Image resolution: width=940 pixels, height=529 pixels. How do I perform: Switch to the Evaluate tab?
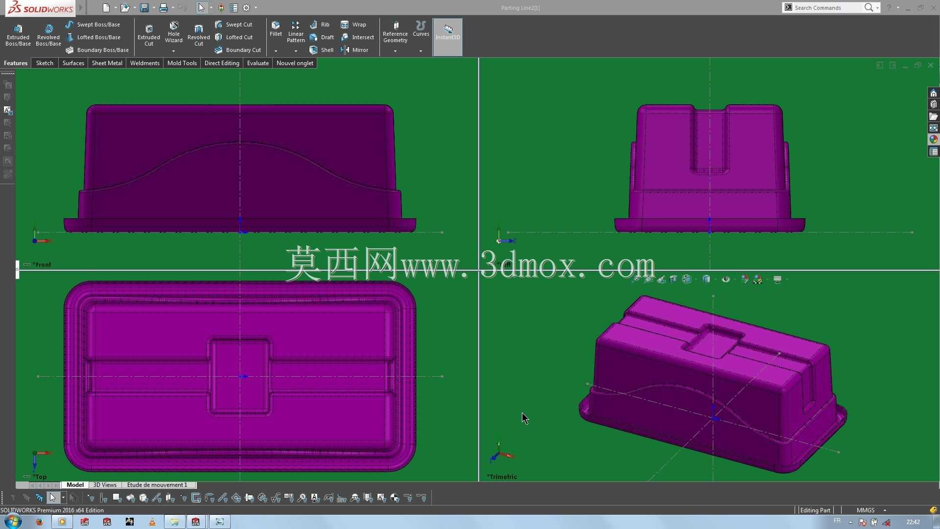point(258,63)
